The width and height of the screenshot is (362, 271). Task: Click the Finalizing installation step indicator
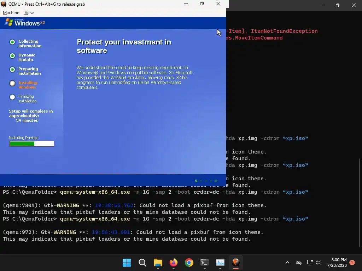[12, 97]
